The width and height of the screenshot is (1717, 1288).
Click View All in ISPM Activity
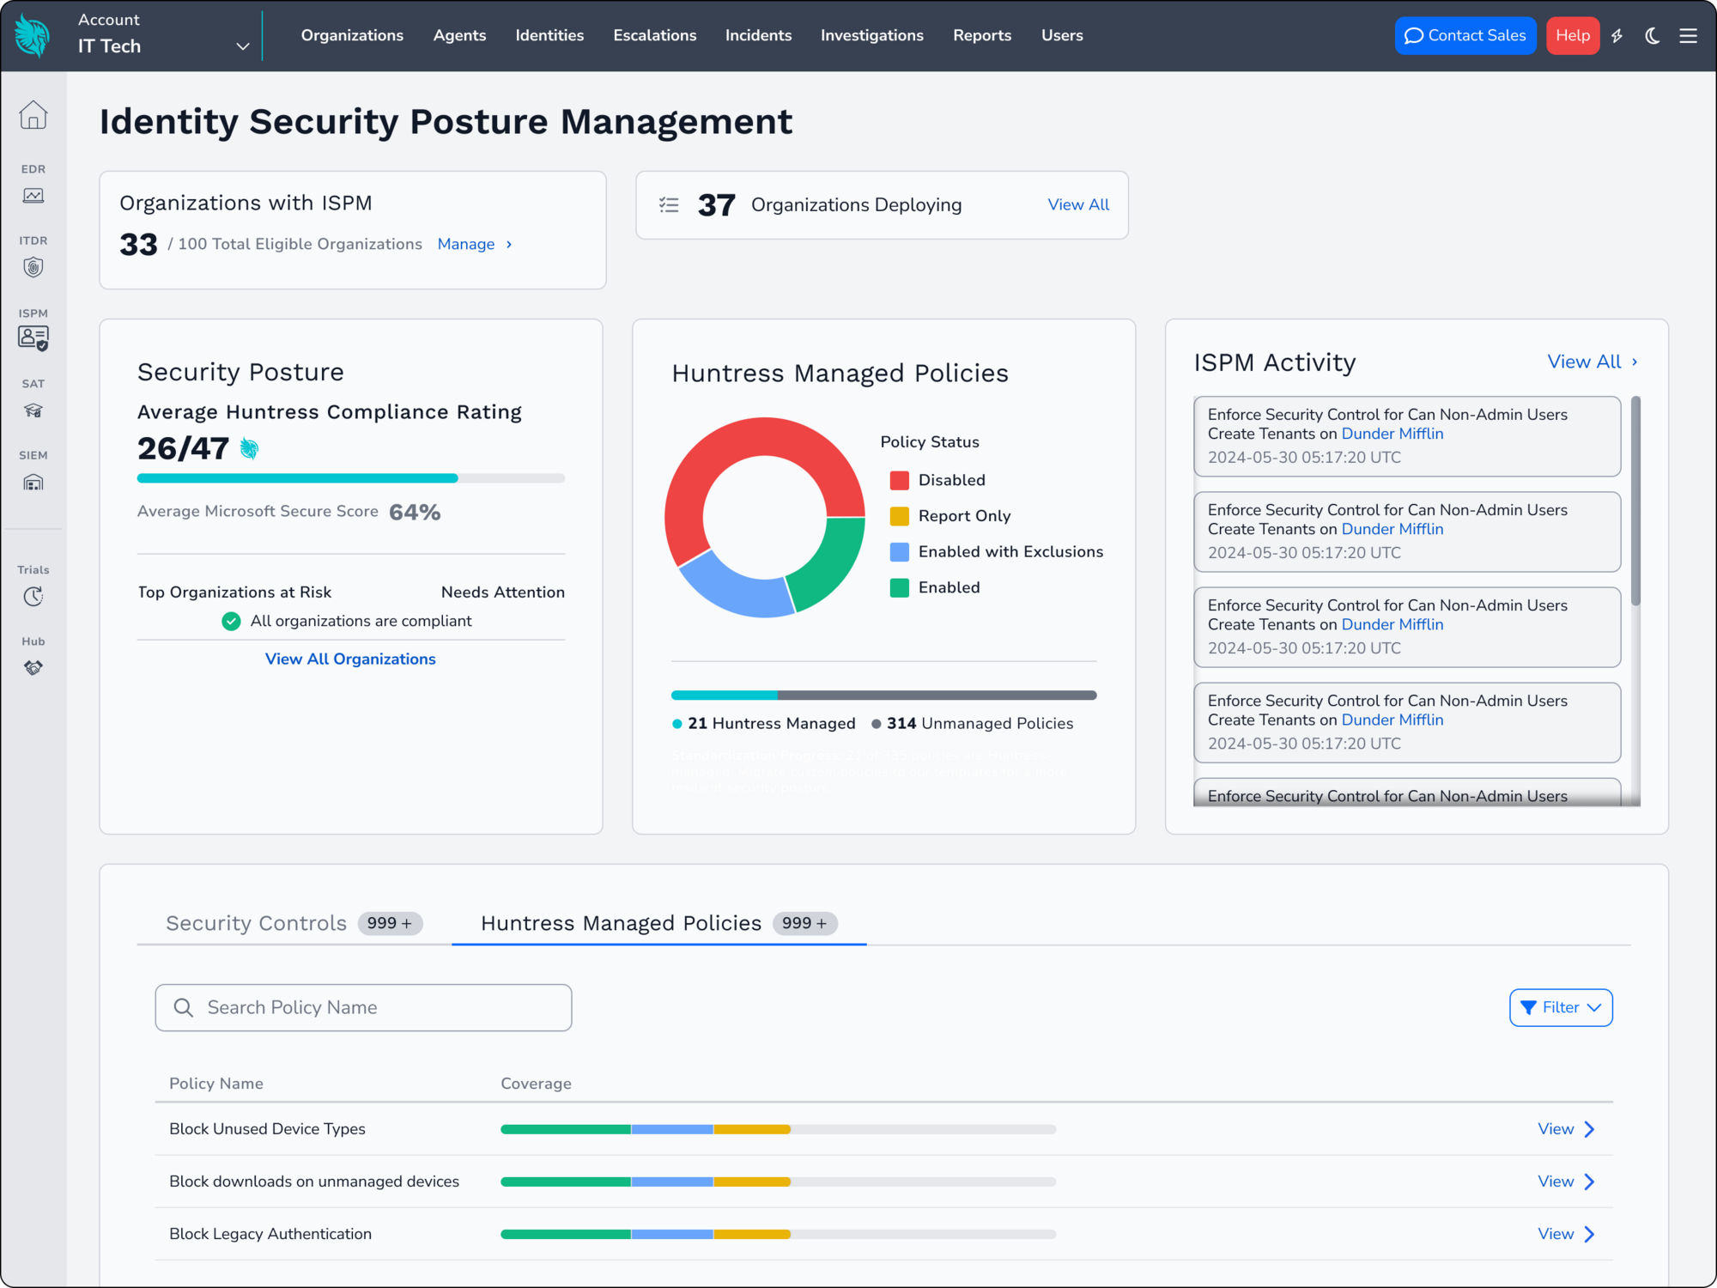click(1584, 362)
